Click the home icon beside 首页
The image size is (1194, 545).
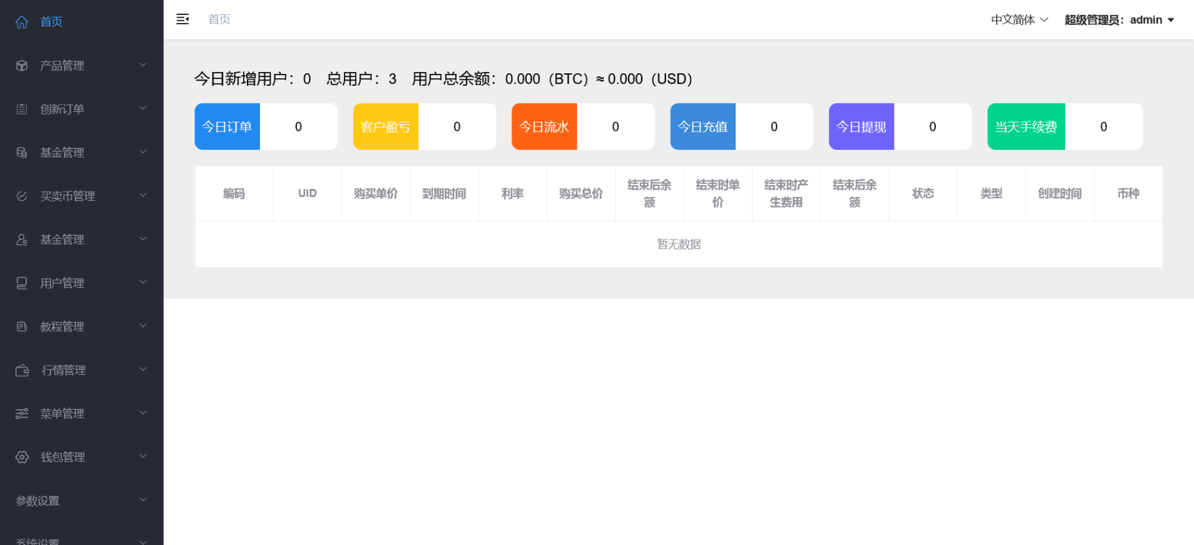(22, 22)
